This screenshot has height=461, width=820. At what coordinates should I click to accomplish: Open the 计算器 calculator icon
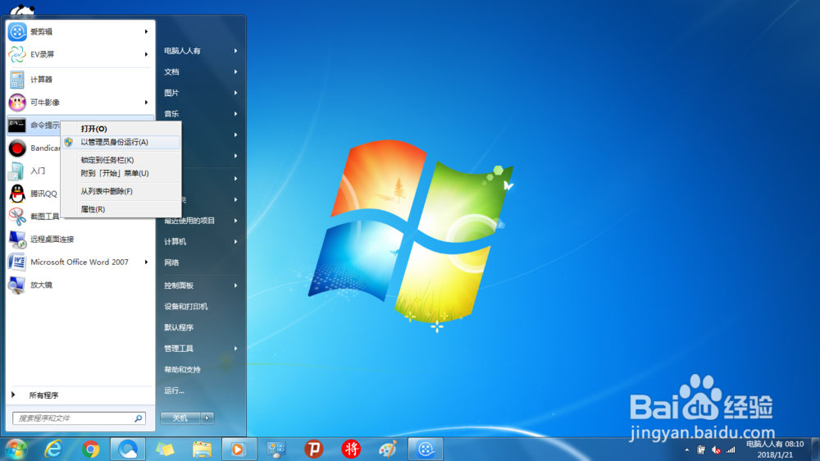(17, 80)
